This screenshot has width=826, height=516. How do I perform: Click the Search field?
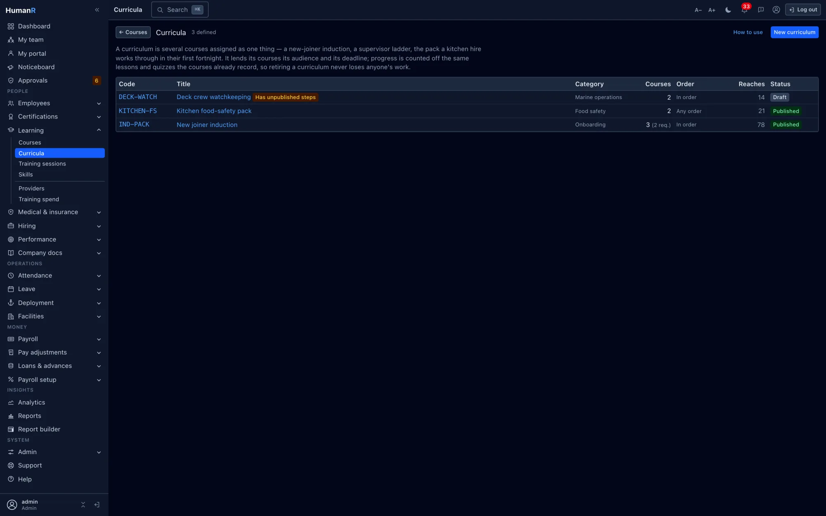[x=180, y=9]
